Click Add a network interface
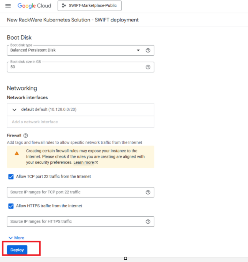 click(35, 122)
